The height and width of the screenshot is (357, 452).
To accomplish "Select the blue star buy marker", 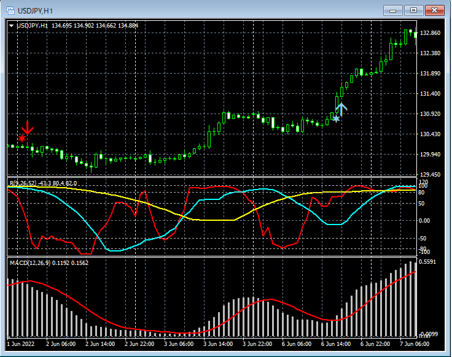I will click(336, 118).
